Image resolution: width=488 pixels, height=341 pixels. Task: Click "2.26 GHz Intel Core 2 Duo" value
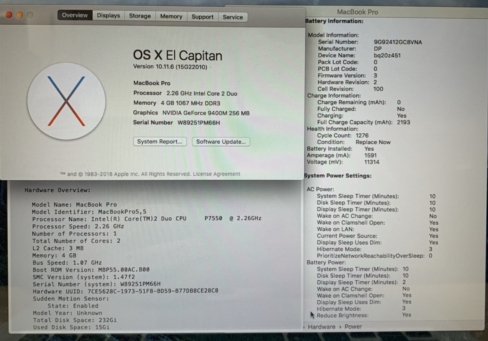pos(202,93)
